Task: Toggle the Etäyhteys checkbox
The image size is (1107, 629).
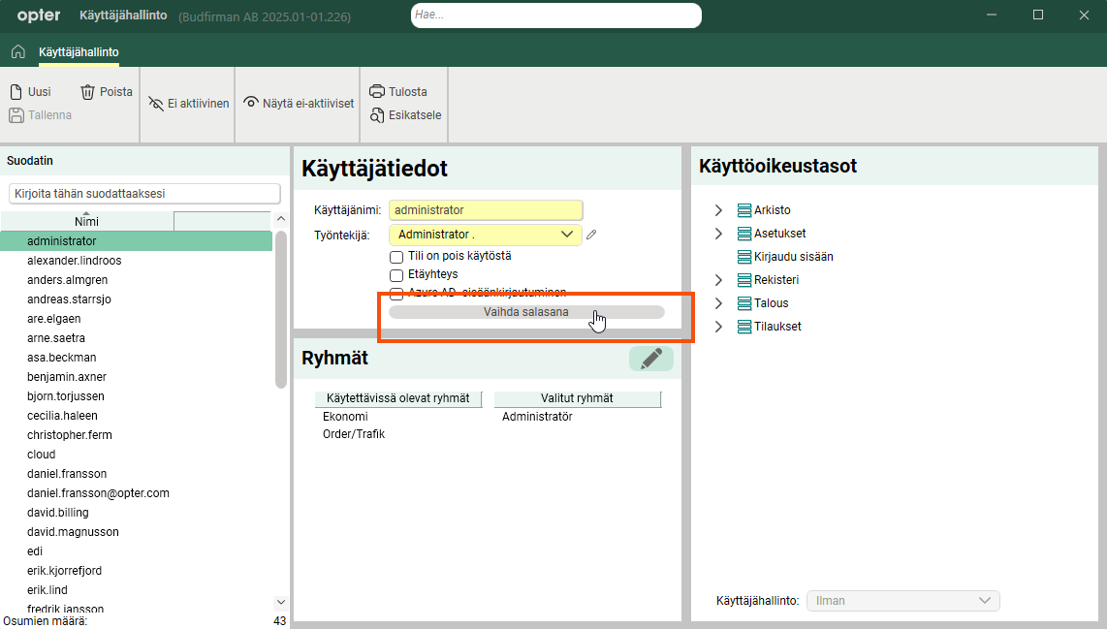Action: (396, 275)
